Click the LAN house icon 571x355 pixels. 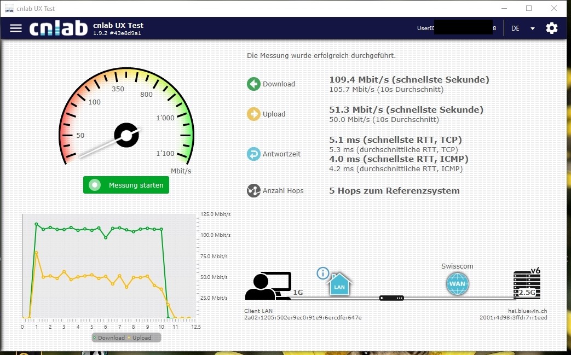click(x=339, y=285)
